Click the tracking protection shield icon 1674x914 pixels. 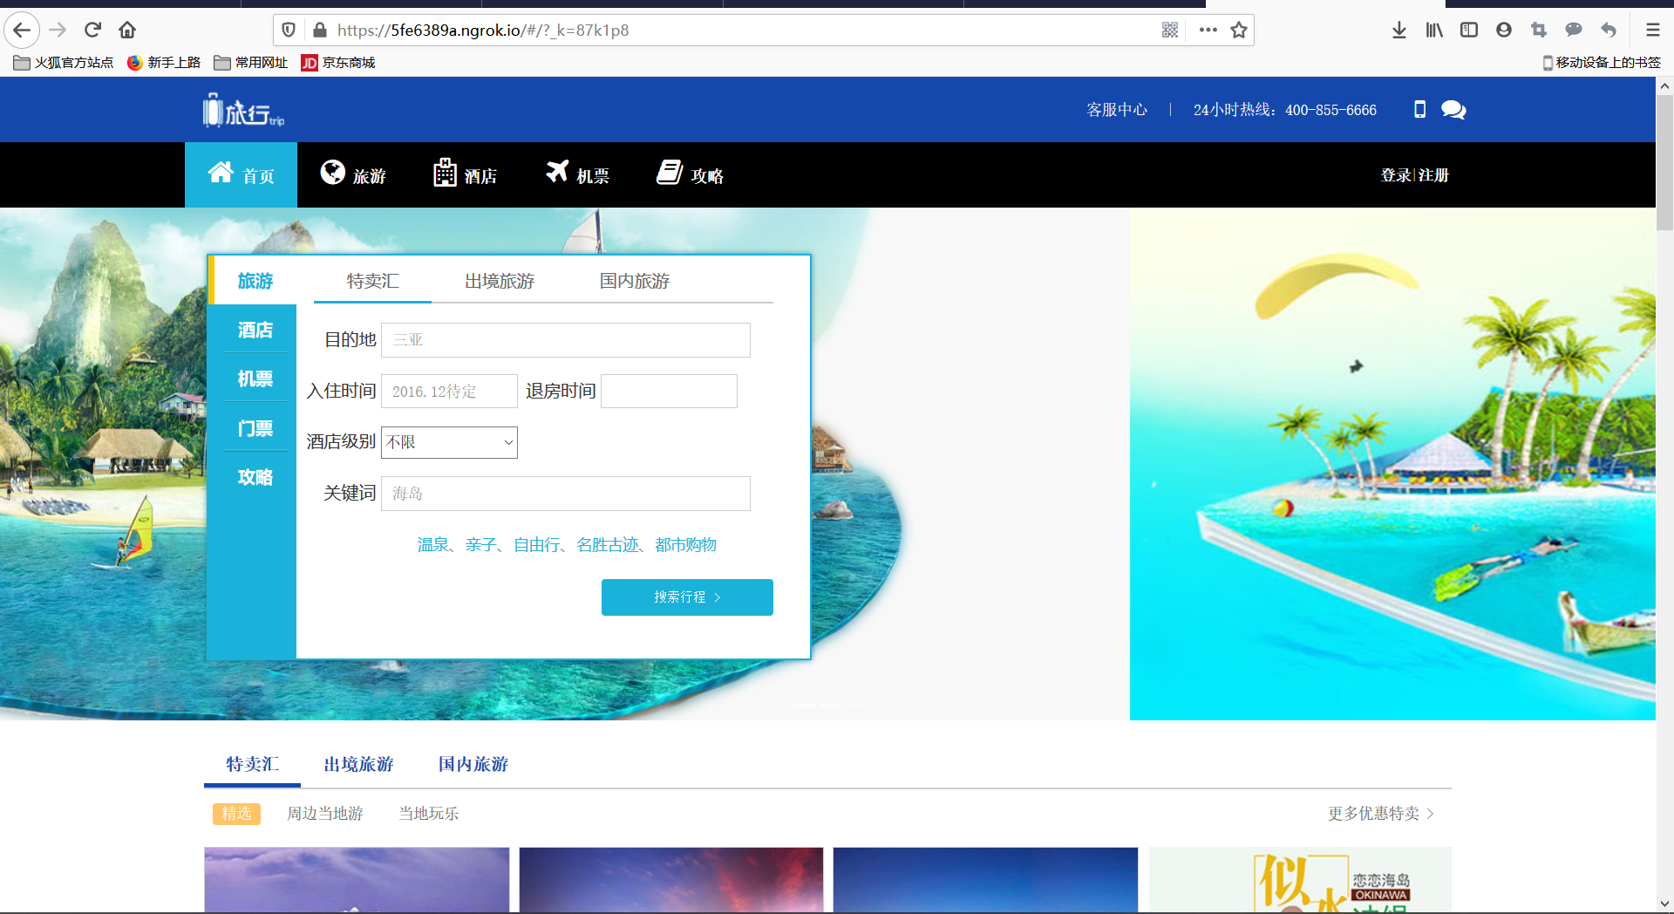289,29
